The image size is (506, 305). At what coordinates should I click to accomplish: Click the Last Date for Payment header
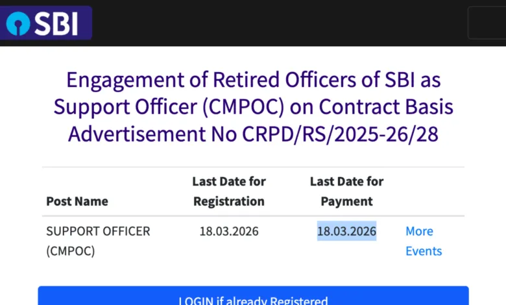[346, 191]
